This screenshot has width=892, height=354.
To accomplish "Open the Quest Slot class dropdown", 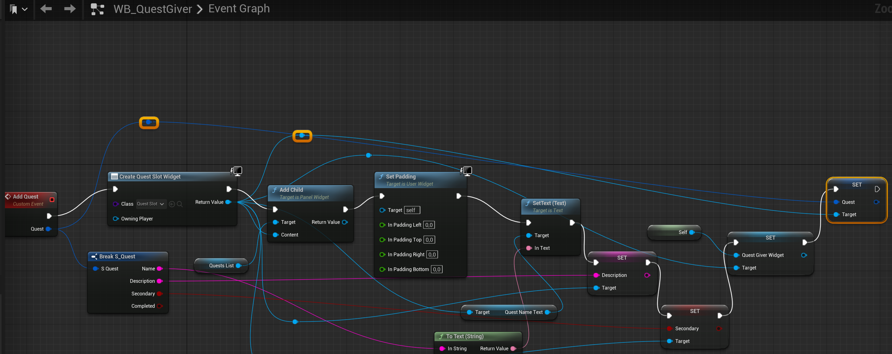I will coord(151,204).
